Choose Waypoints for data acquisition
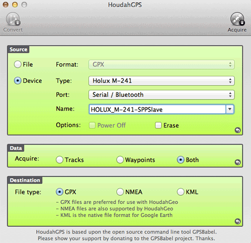 coord(120,160)
